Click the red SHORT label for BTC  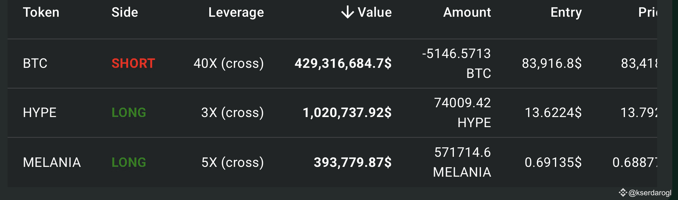tap(133, 63)
